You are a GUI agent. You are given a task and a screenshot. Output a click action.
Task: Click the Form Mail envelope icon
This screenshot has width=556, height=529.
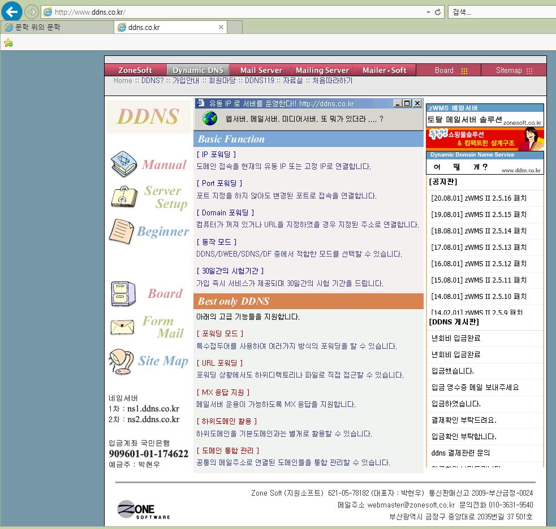point(122,327)
